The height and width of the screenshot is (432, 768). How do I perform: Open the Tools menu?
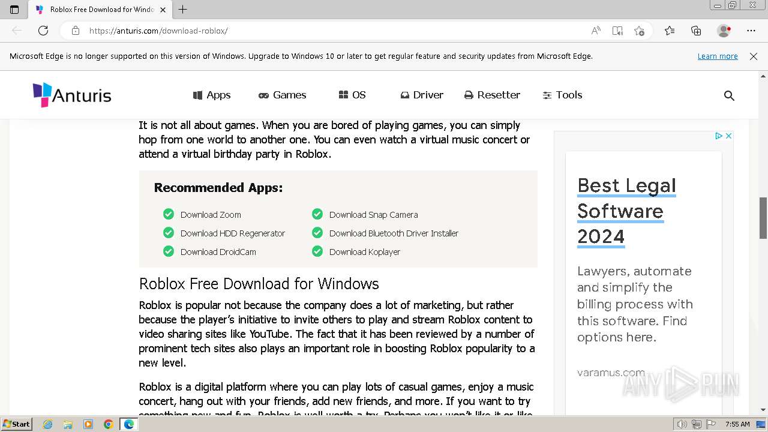tap(562, 95)
